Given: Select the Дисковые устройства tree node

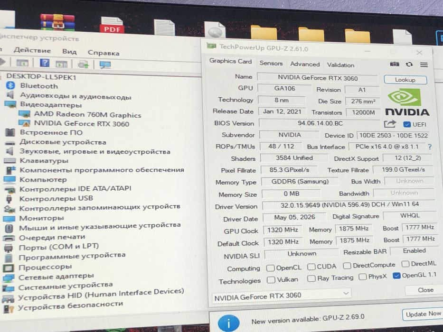Looking at the screenshot, I should point(63,142).
